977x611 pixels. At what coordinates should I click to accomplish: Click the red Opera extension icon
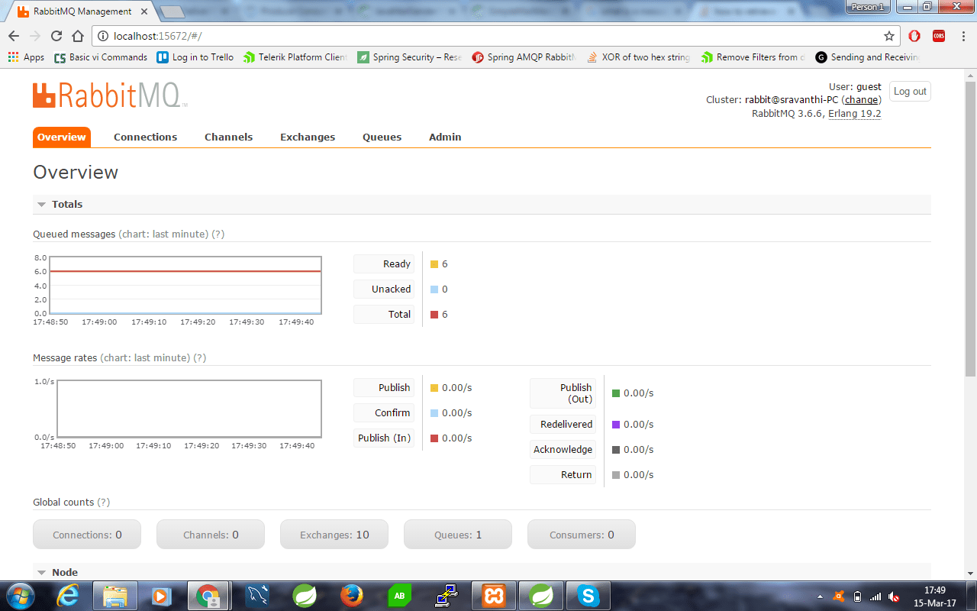click(914, 36)
